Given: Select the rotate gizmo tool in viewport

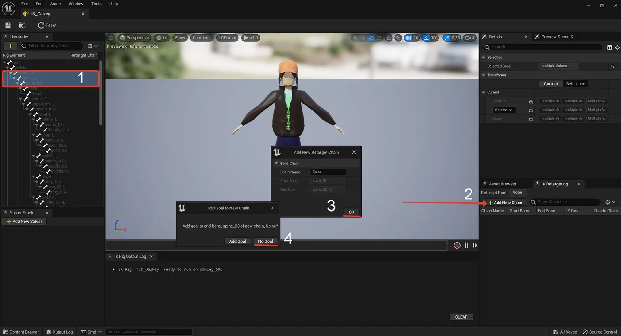Looking at the screenshot, I should [371, 38].
